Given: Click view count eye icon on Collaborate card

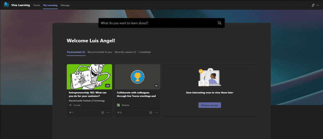Looking at the screenshot, I should (119, 113).
